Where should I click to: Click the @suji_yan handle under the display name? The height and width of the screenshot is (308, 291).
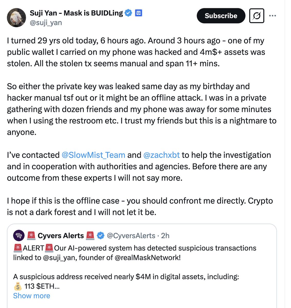click(x=46, y=23)
